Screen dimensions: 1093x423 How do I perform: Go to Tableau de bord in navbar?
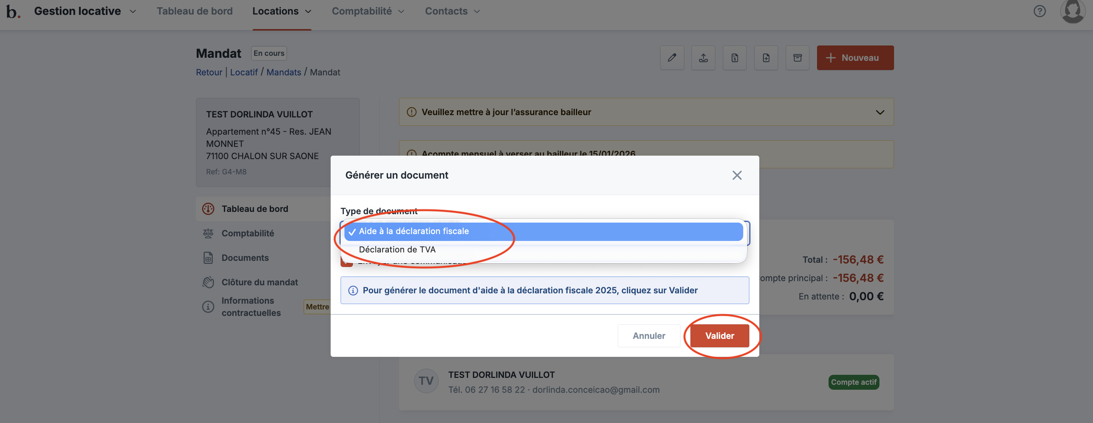[194, 11]
